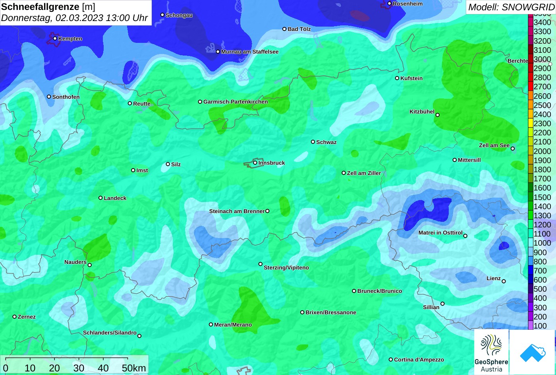Click the 1300 m legend color swatch
The image size is (556, 375).
click(x=531, y=215)
